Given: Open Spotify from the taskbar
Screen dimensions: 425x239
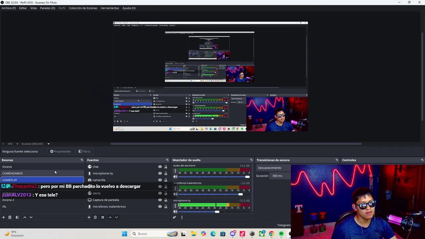Looking at the screenshot, I should (281, 234).
